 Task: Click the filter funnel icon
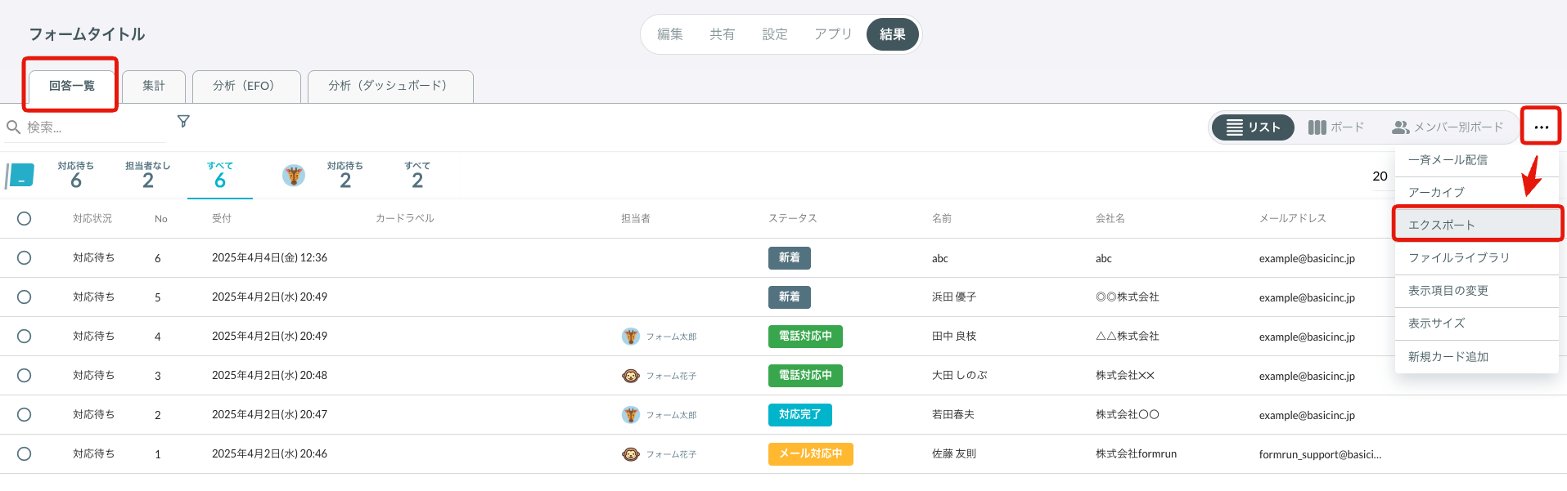(x=183, y=122)
